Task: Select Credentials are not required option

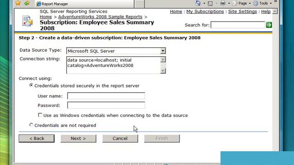Action: (31, 125)
